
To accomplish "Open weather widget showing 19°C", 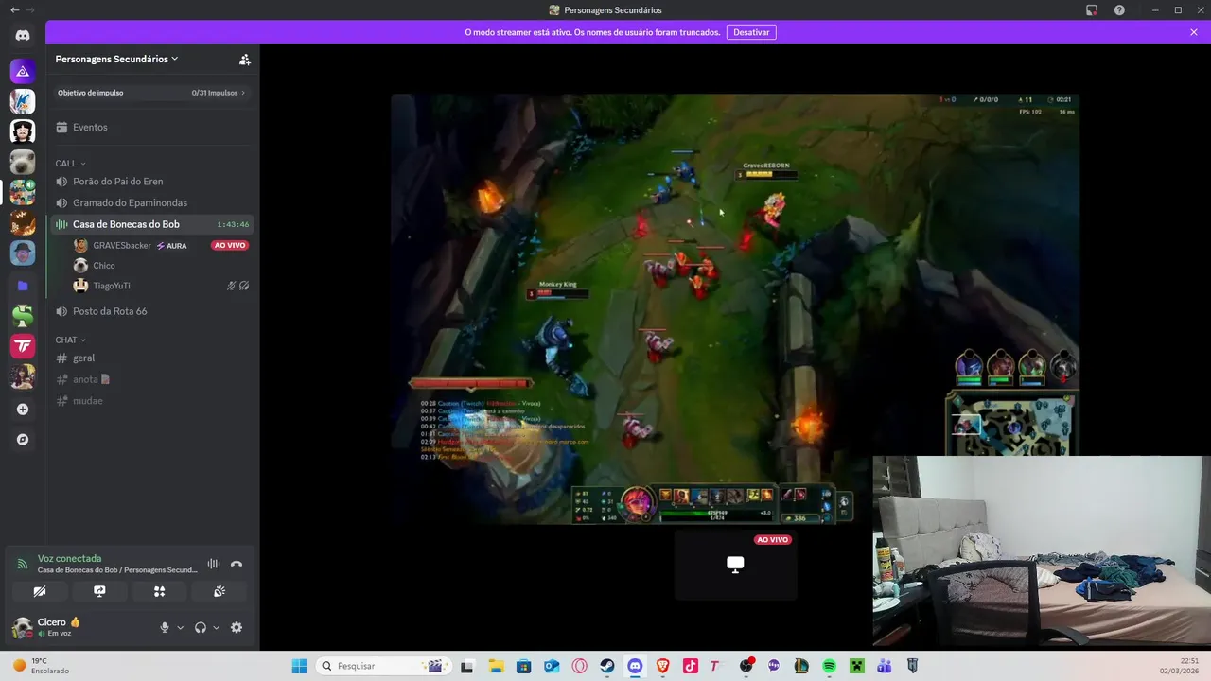I will (42, 666).
